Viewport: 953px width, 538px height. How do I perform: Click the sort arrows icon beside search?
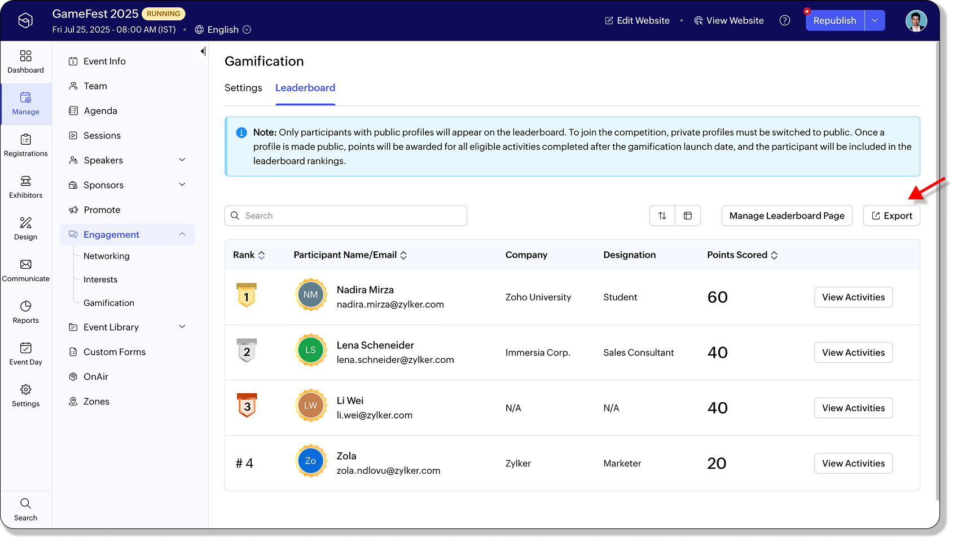(662, 216)
